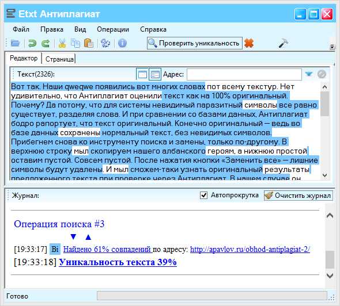Viewport: 340px width, 306px height.
Task: Switch to the Страница tab
Action: pos(59,59)
